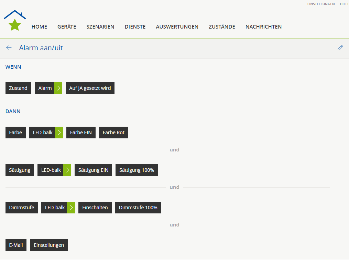Expand the Alarm state chevron
The height and width of the screenshot is (264, 349).
point(58,88)
